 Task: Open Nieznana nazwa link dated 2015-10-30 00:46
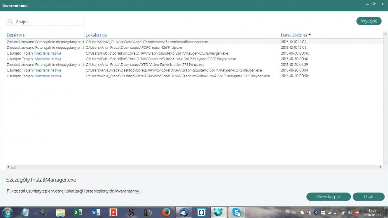click(x=48, y=53)
